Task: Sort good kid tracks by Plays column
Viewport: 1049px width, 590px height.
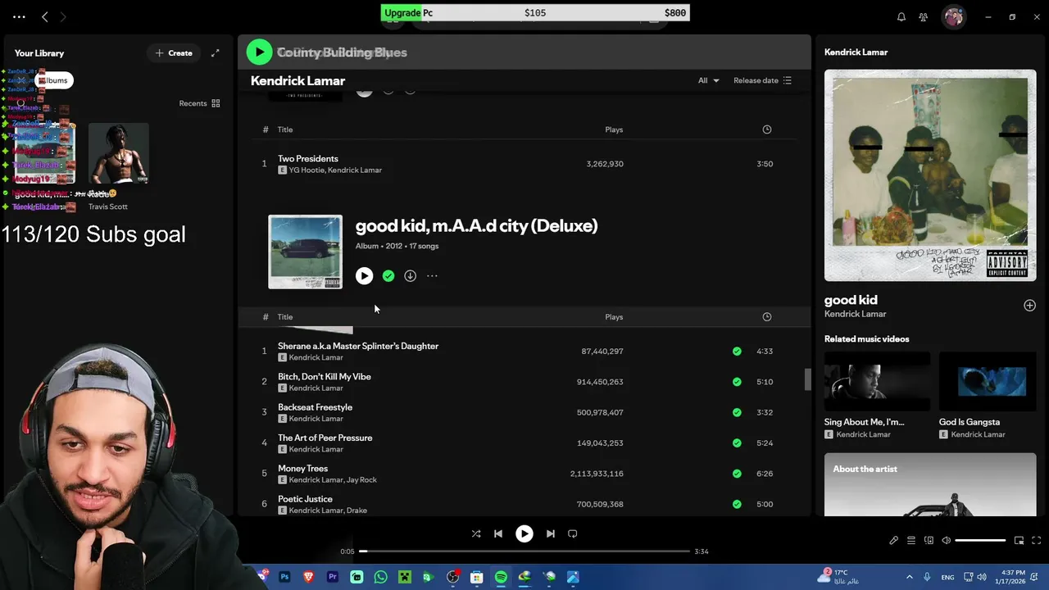Action: [x=614, y=317]
